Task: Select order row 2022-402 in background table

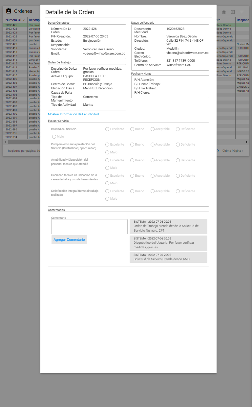Action: (21, 106)
